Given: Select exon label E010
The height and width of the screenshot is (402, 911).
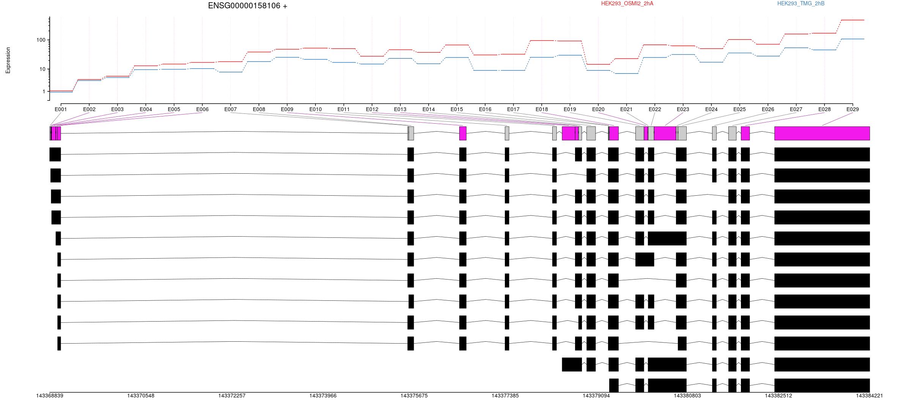Looking at the screenshot, I should (315, 109).
